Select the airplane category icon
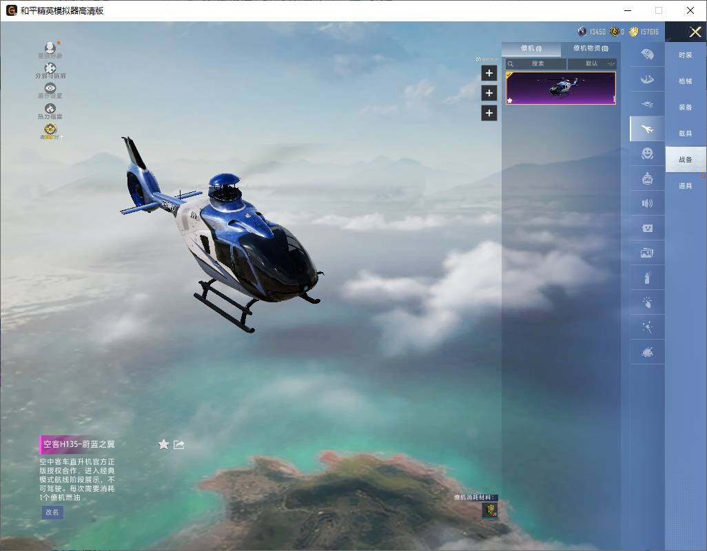This screenshot has width=707, height=551. coord(647,129)
